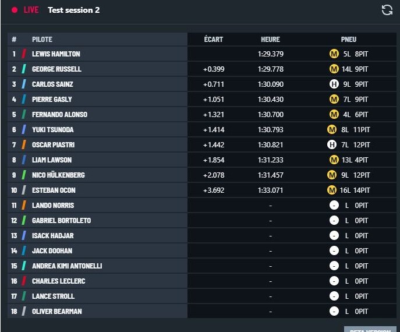
Task: Click Yuki Tsunoda's lap time 1:30.793
Action: (270, 130)
